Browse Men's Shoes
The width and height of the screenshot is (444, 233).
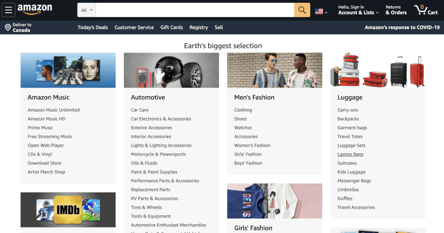click(x=240, y=119)
